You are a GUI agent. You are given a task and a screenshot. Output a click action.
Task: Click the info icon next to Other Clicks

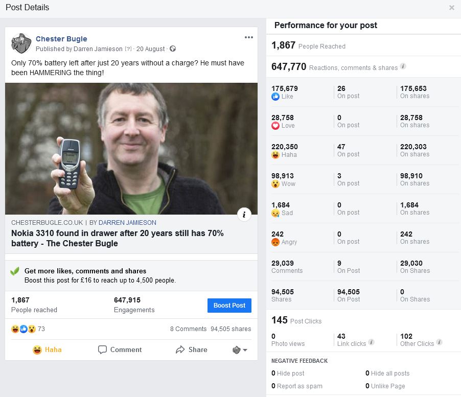439,342
